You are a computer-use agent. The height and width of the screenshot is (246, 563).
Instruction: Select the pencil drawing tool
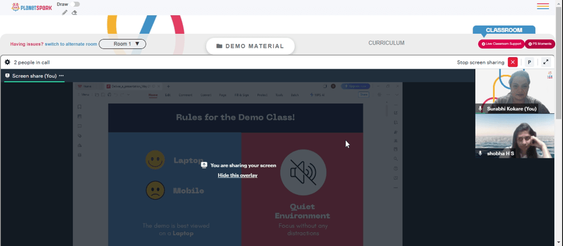pos(65,12)
